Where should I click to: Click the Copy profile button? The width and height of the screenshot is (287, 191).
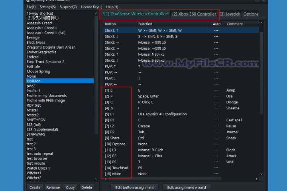tap(70, 187)
